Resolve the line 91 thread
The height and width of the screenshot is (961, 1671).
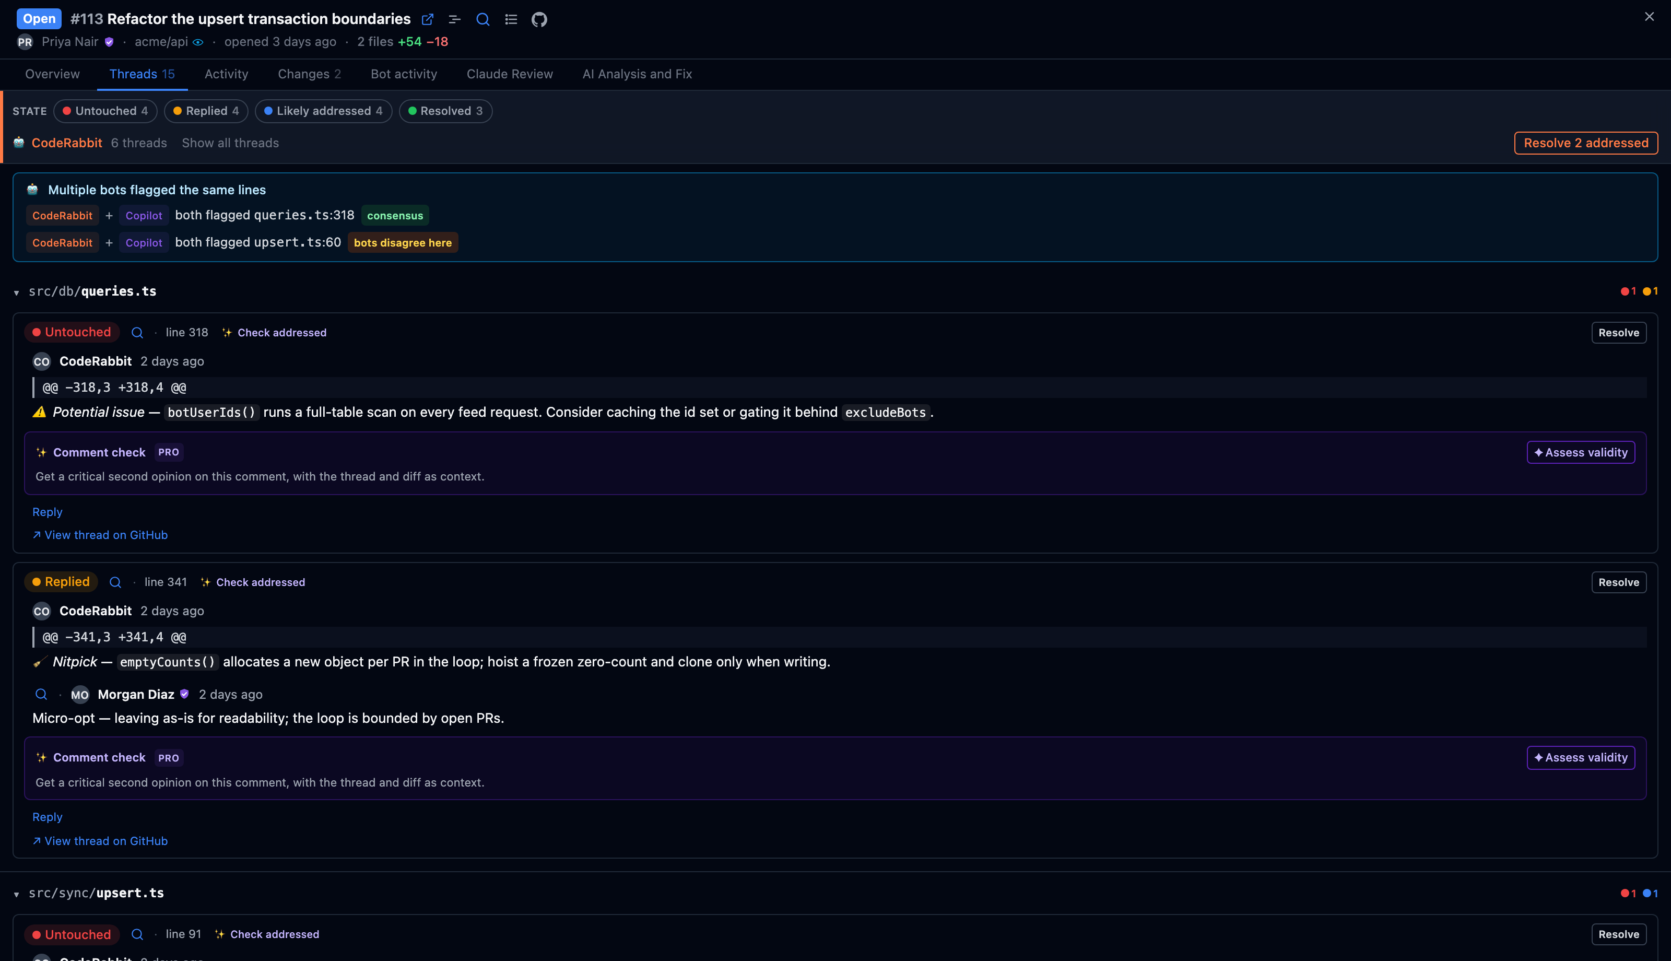1618,934
